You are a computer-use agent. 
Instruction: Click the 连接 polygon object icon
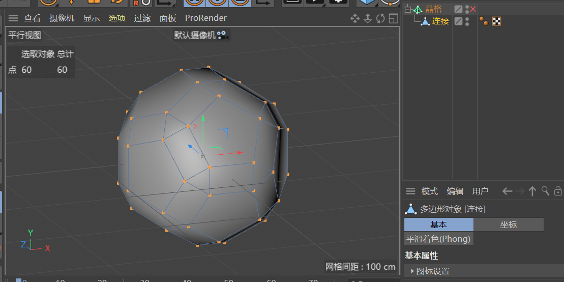pyautogui.click(x=425, y=21)
